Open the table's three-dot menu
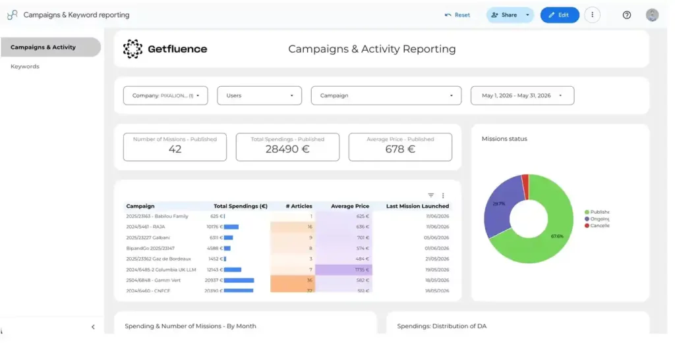This screenshot has height=346, width=675. (443, 195)
